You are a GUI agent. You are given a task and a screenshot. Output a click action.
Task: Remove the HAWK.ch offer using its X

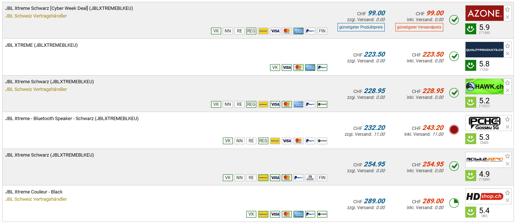click(x=507, y=90)
